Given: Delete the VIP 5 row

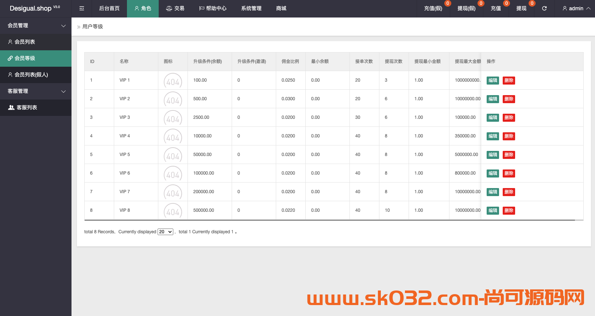Looking at the screenshot, I should tap(509, 155).
